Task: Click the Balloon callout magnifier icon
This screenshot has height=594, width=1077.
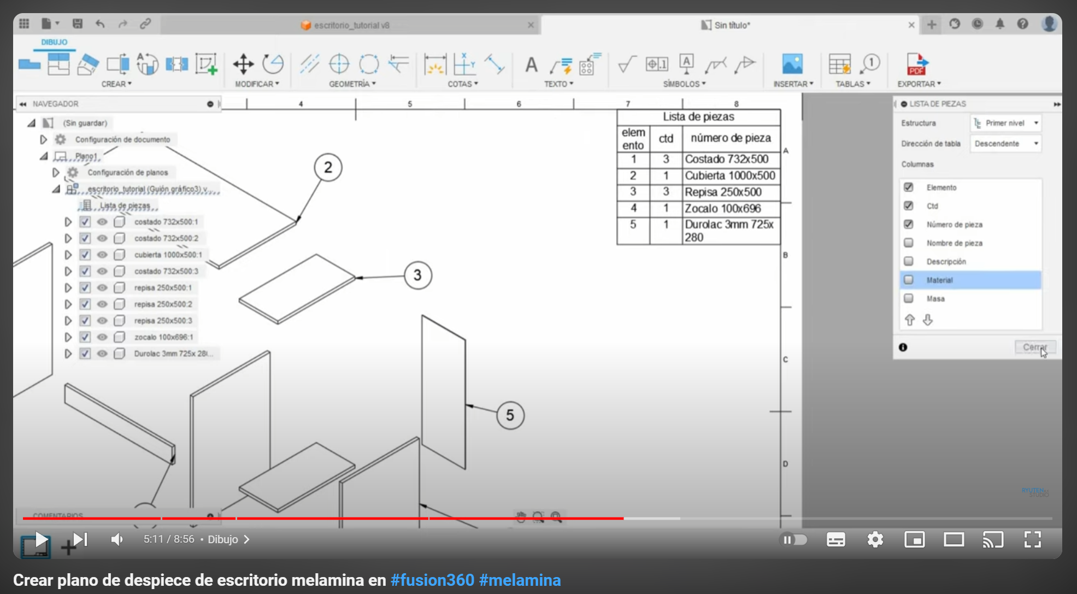Action: (869, 64)
